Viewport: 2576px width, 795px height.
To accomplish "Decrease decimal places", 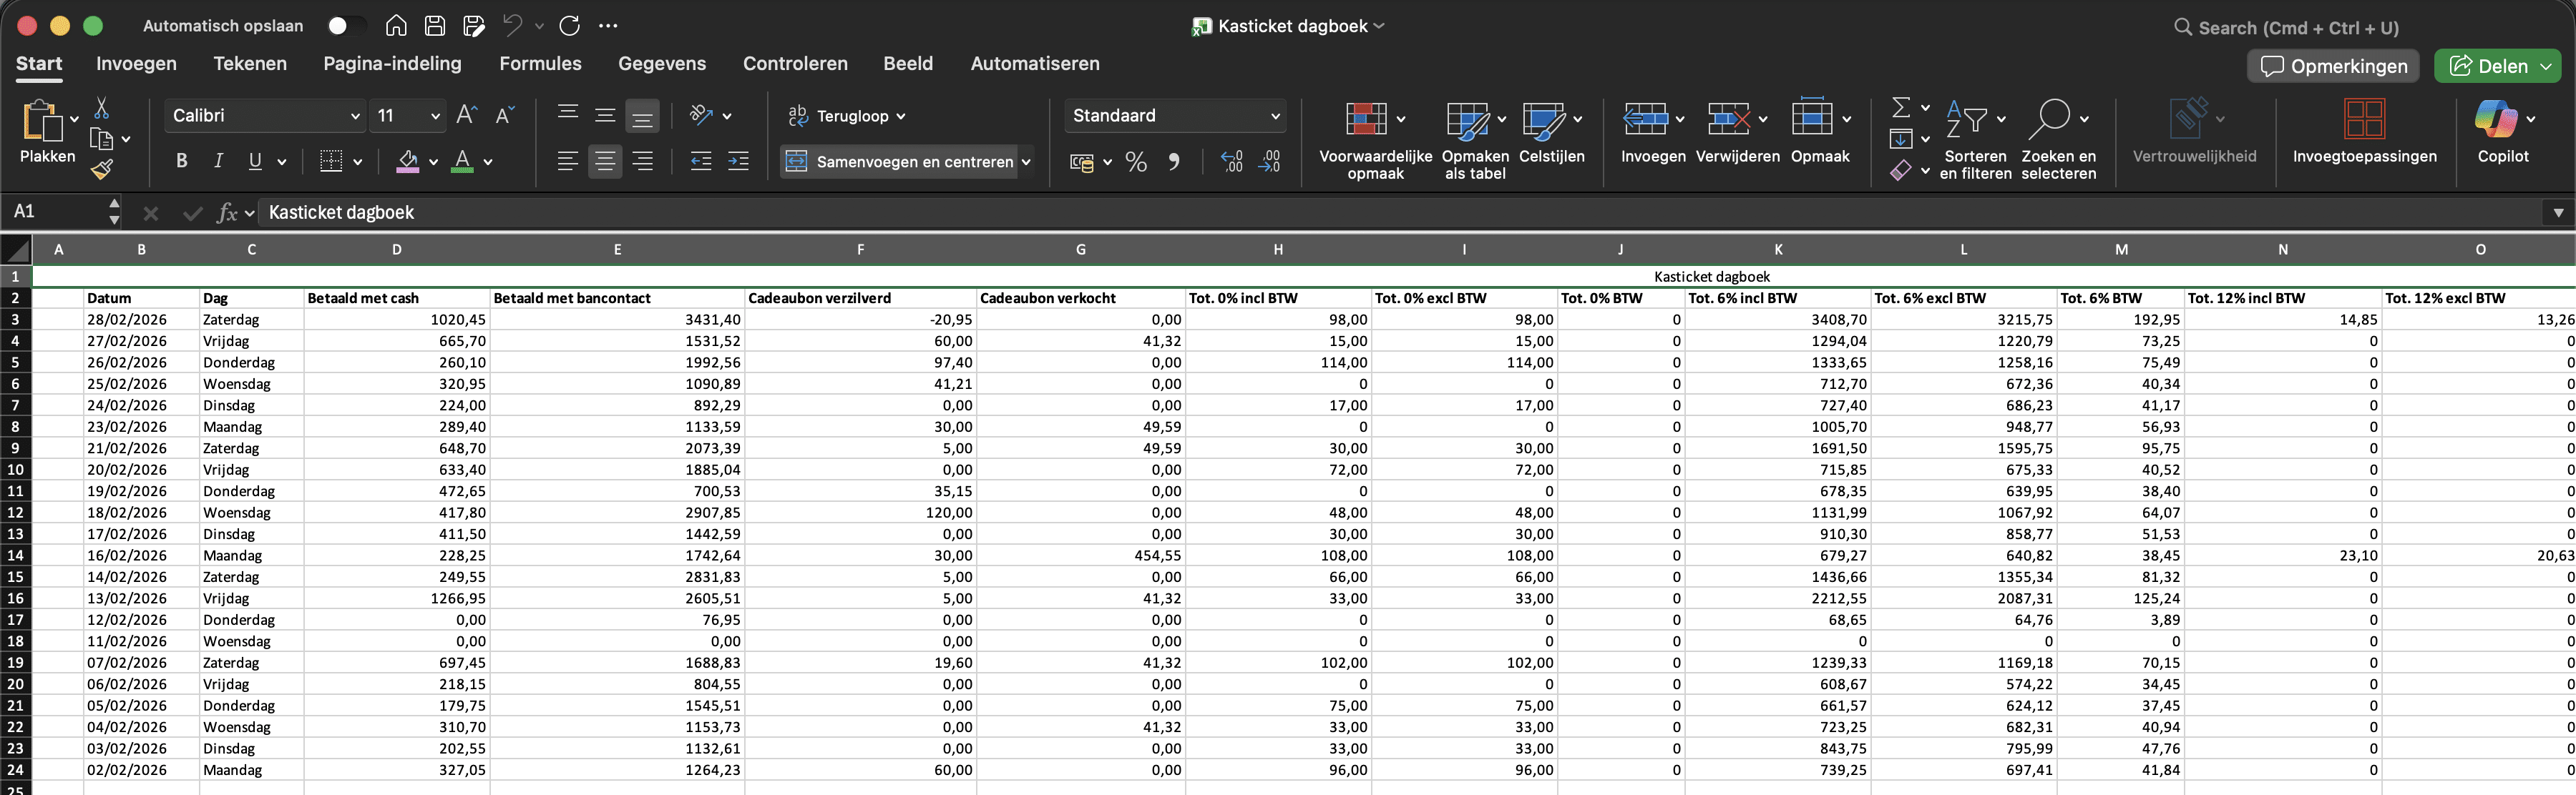I will click(x=1270, y=162).
